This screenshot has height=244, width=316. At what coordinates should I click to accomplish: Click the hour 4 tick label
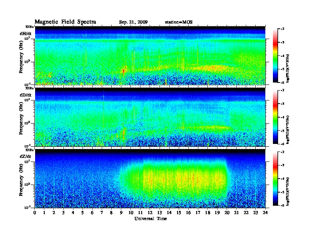pos(73,213)
